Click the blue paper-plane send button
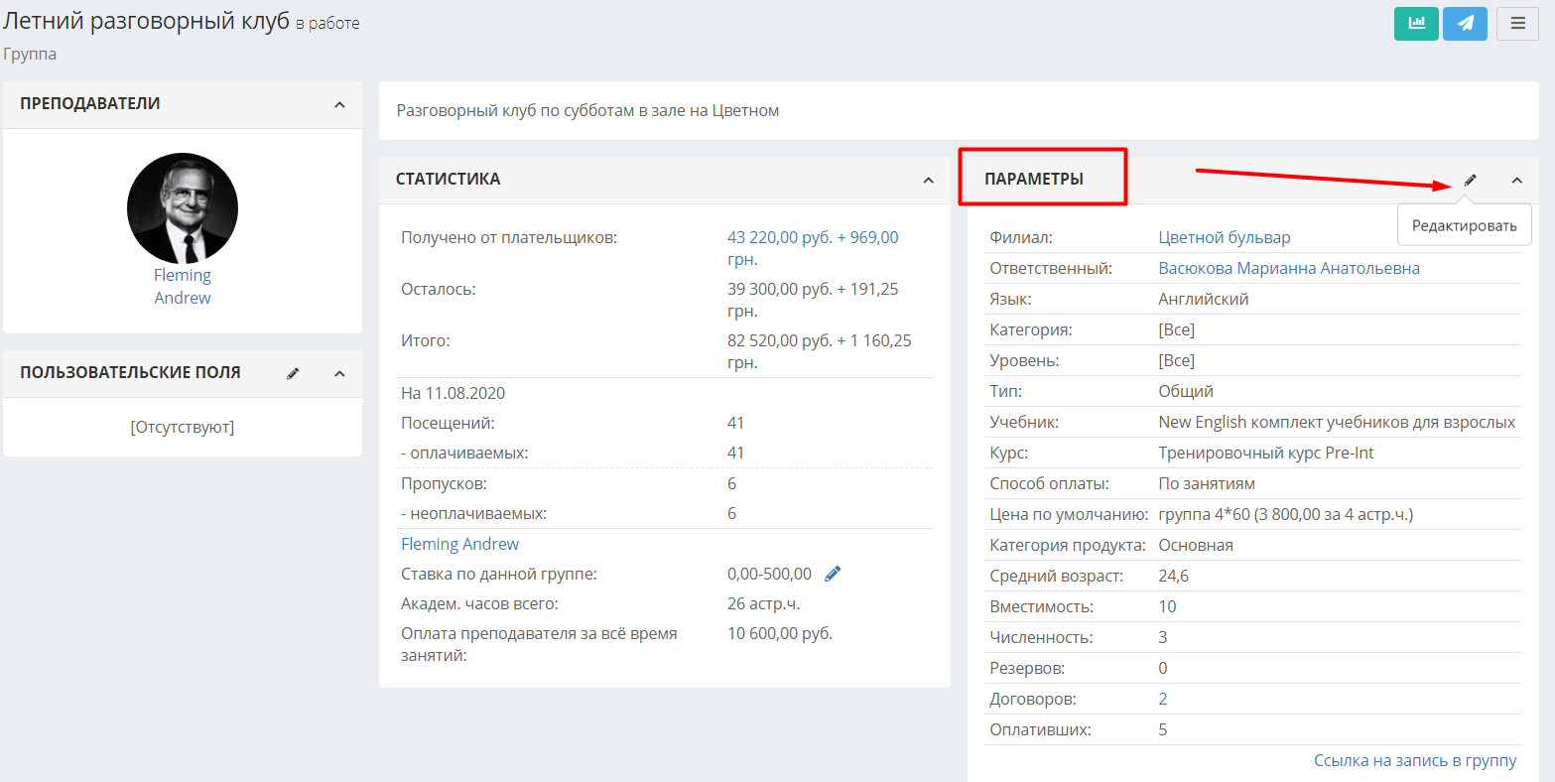The width and height of the screenshot is (1555, 782). tap(1465, 24)
